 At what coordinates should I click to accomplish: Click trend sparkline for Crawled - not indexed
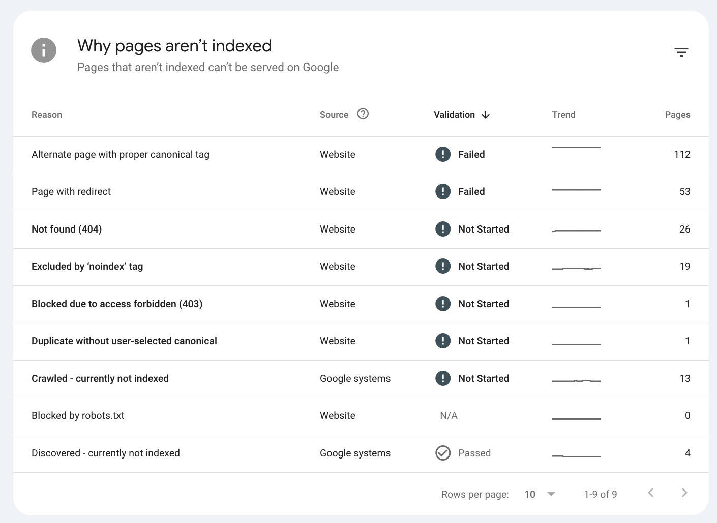coord(577,380)
